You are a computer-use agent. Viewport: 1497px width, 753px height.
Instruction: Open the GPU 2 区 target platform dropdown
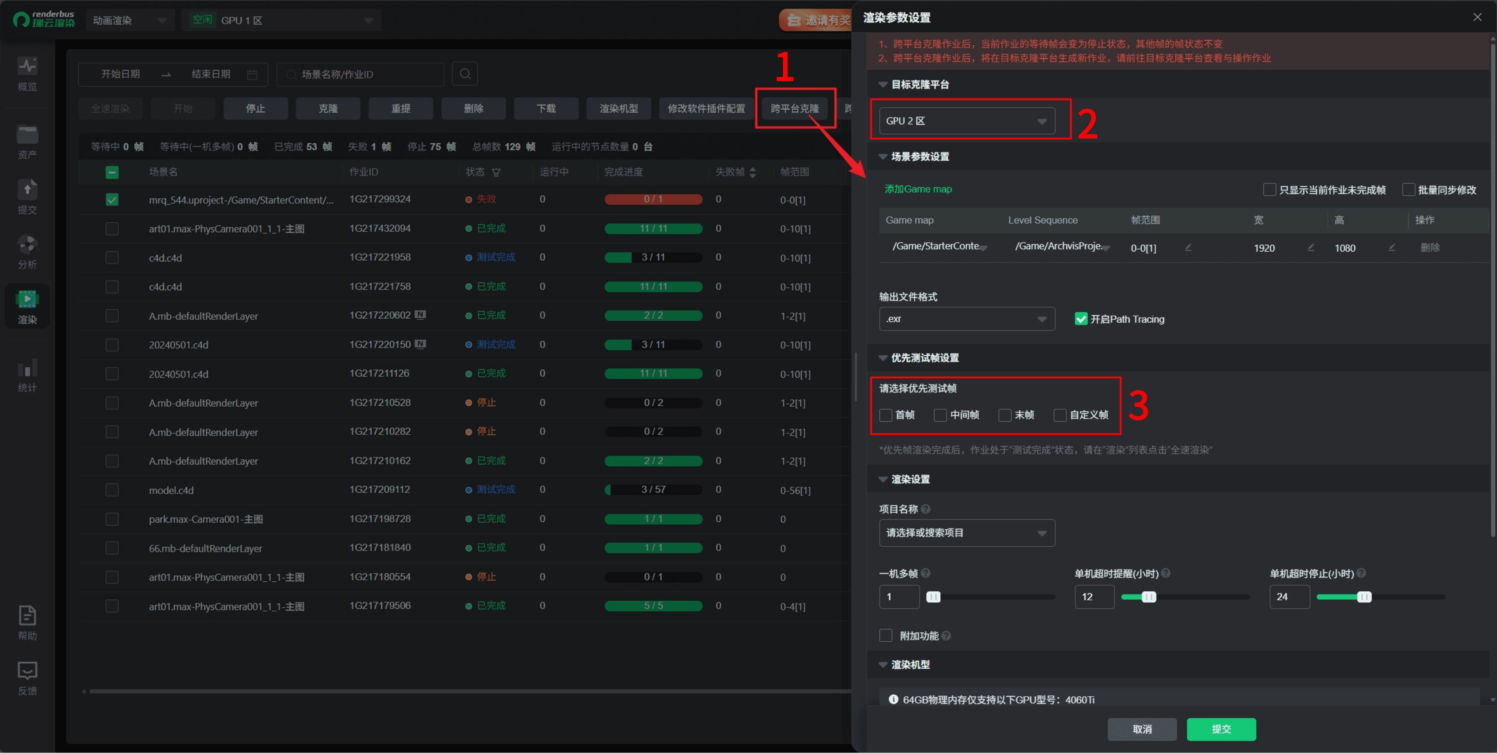pos(967,121)
